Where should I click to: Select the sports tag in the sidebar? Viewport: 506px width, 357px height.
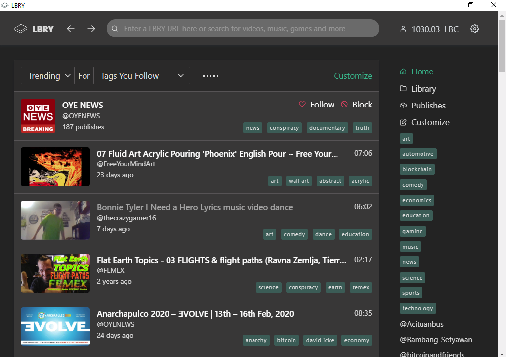(411, 293)
